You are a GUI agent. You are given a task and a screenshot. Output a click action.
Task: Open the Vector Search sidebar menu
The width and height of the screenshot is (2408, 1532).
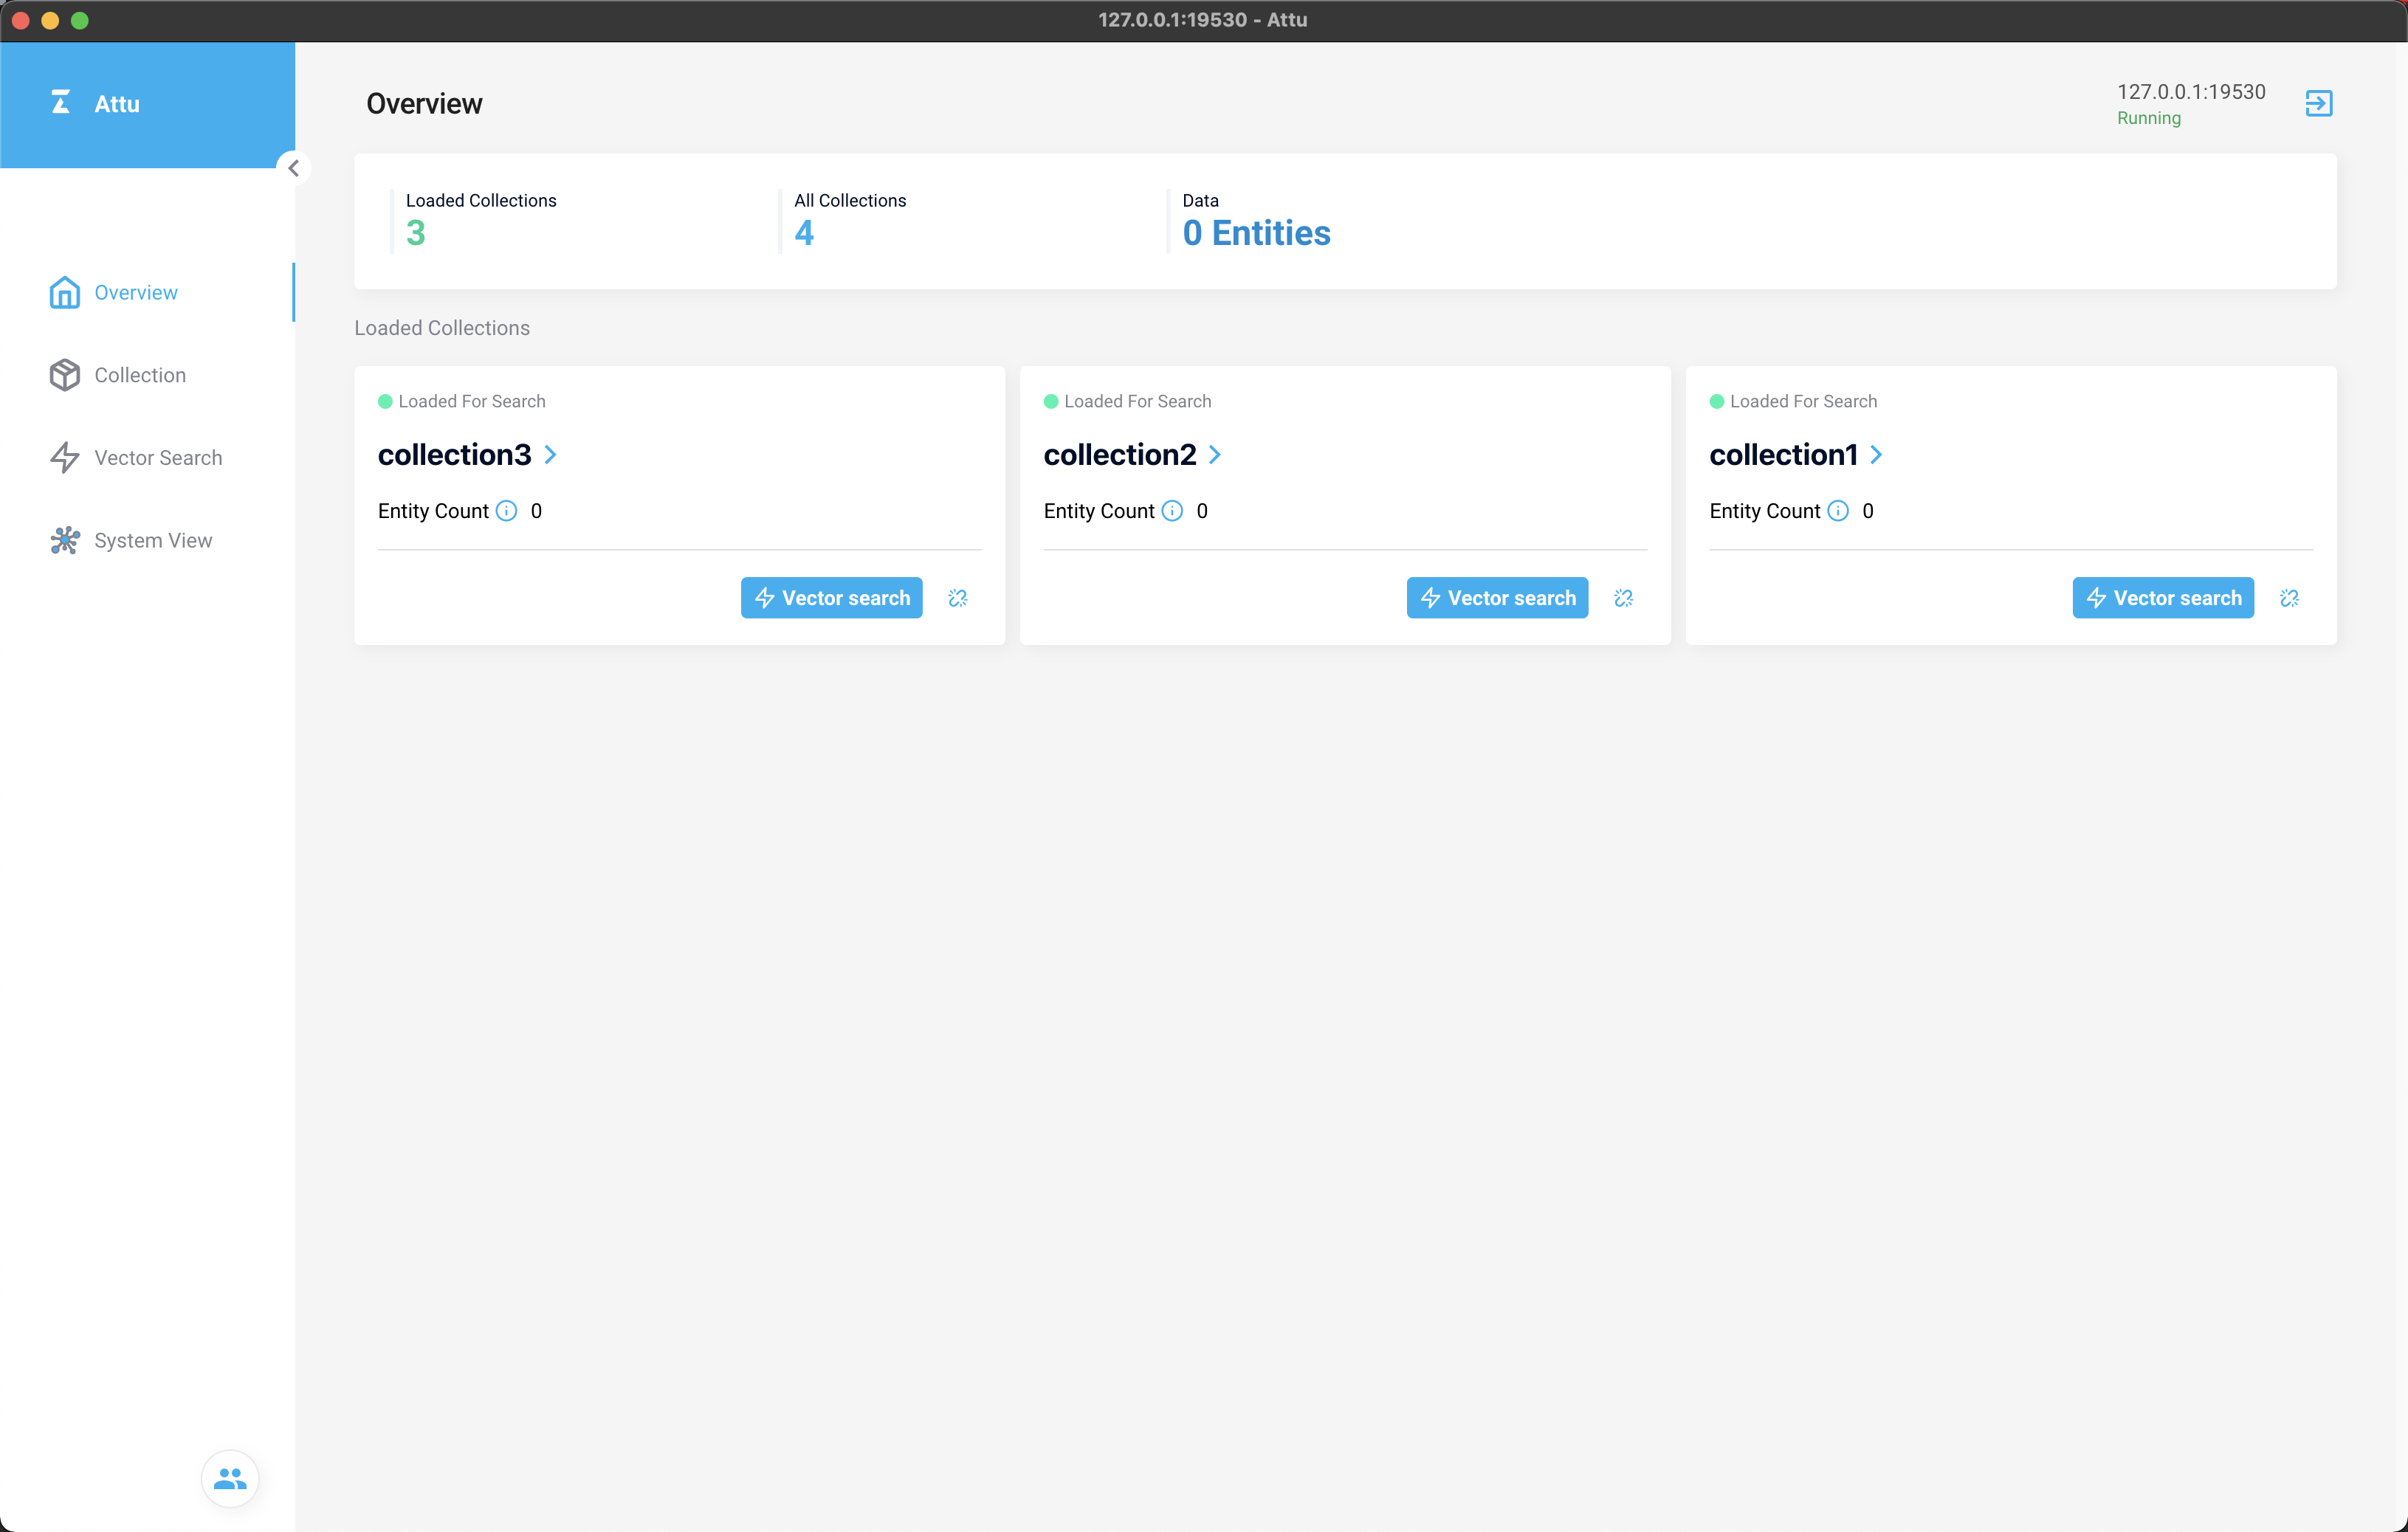pos(158,458)
